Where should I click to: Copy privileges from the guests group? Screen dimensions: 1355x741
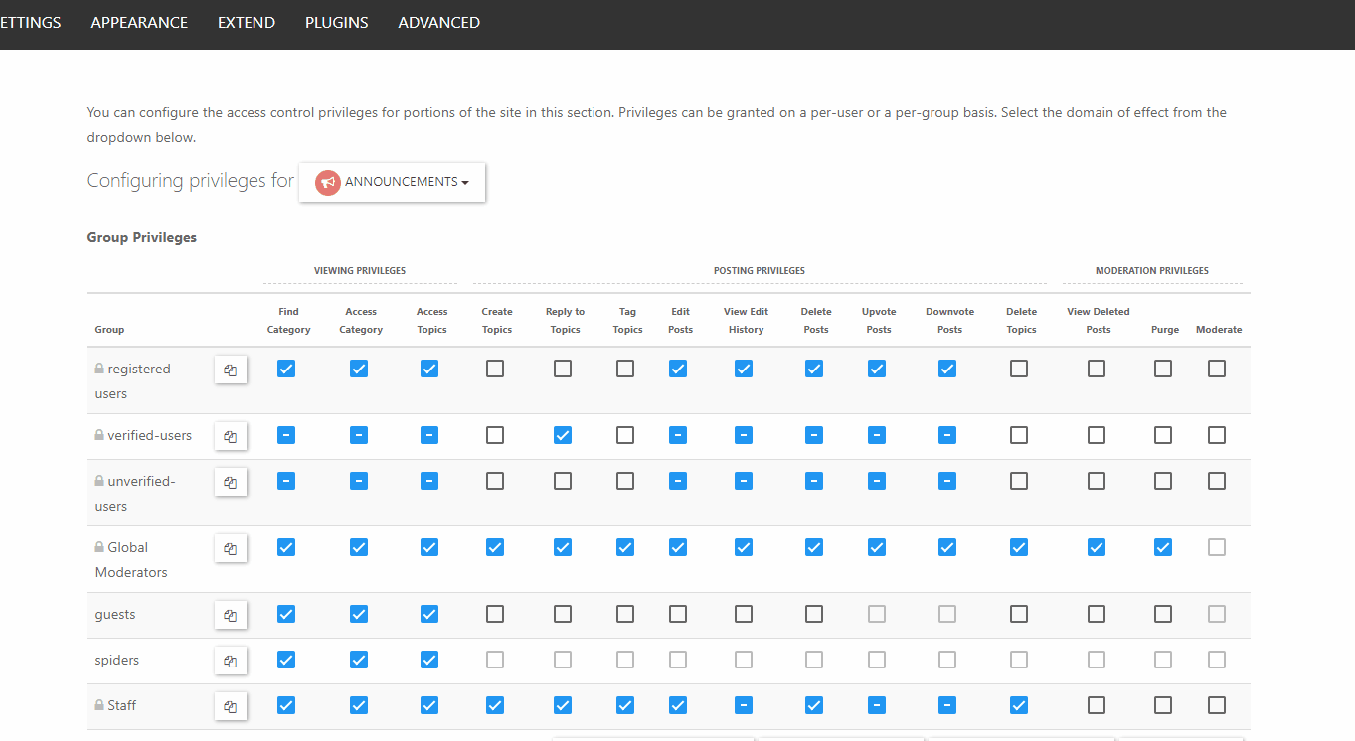[230, 614]
